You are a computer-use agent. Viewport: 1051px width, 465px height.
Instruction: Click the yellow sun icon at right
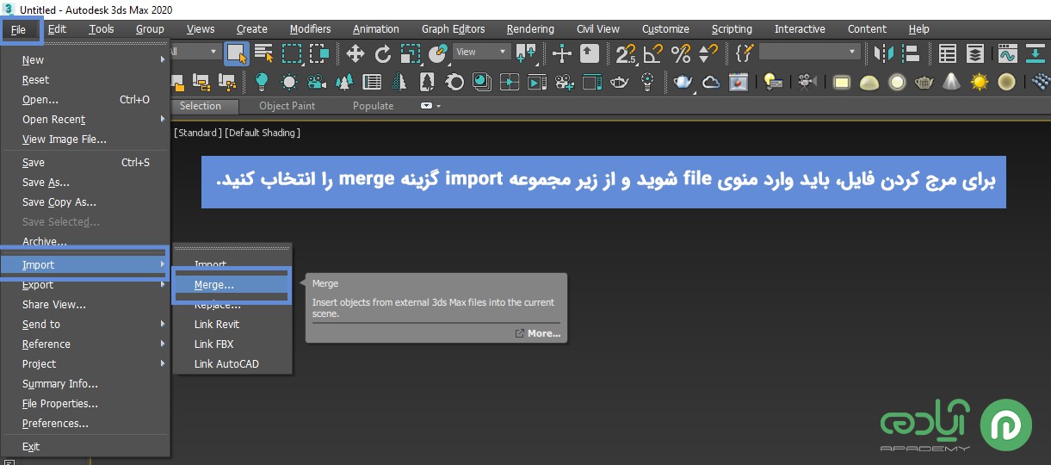(979, 83)
